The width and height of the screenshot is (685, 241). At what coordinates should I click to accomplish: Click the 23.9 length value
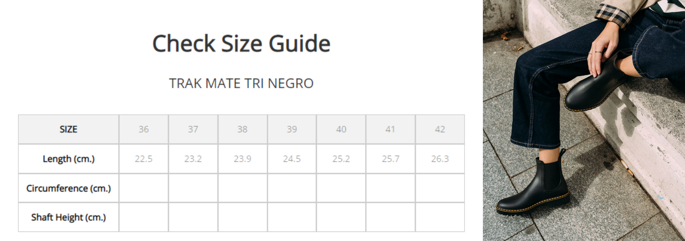(242, 159)
